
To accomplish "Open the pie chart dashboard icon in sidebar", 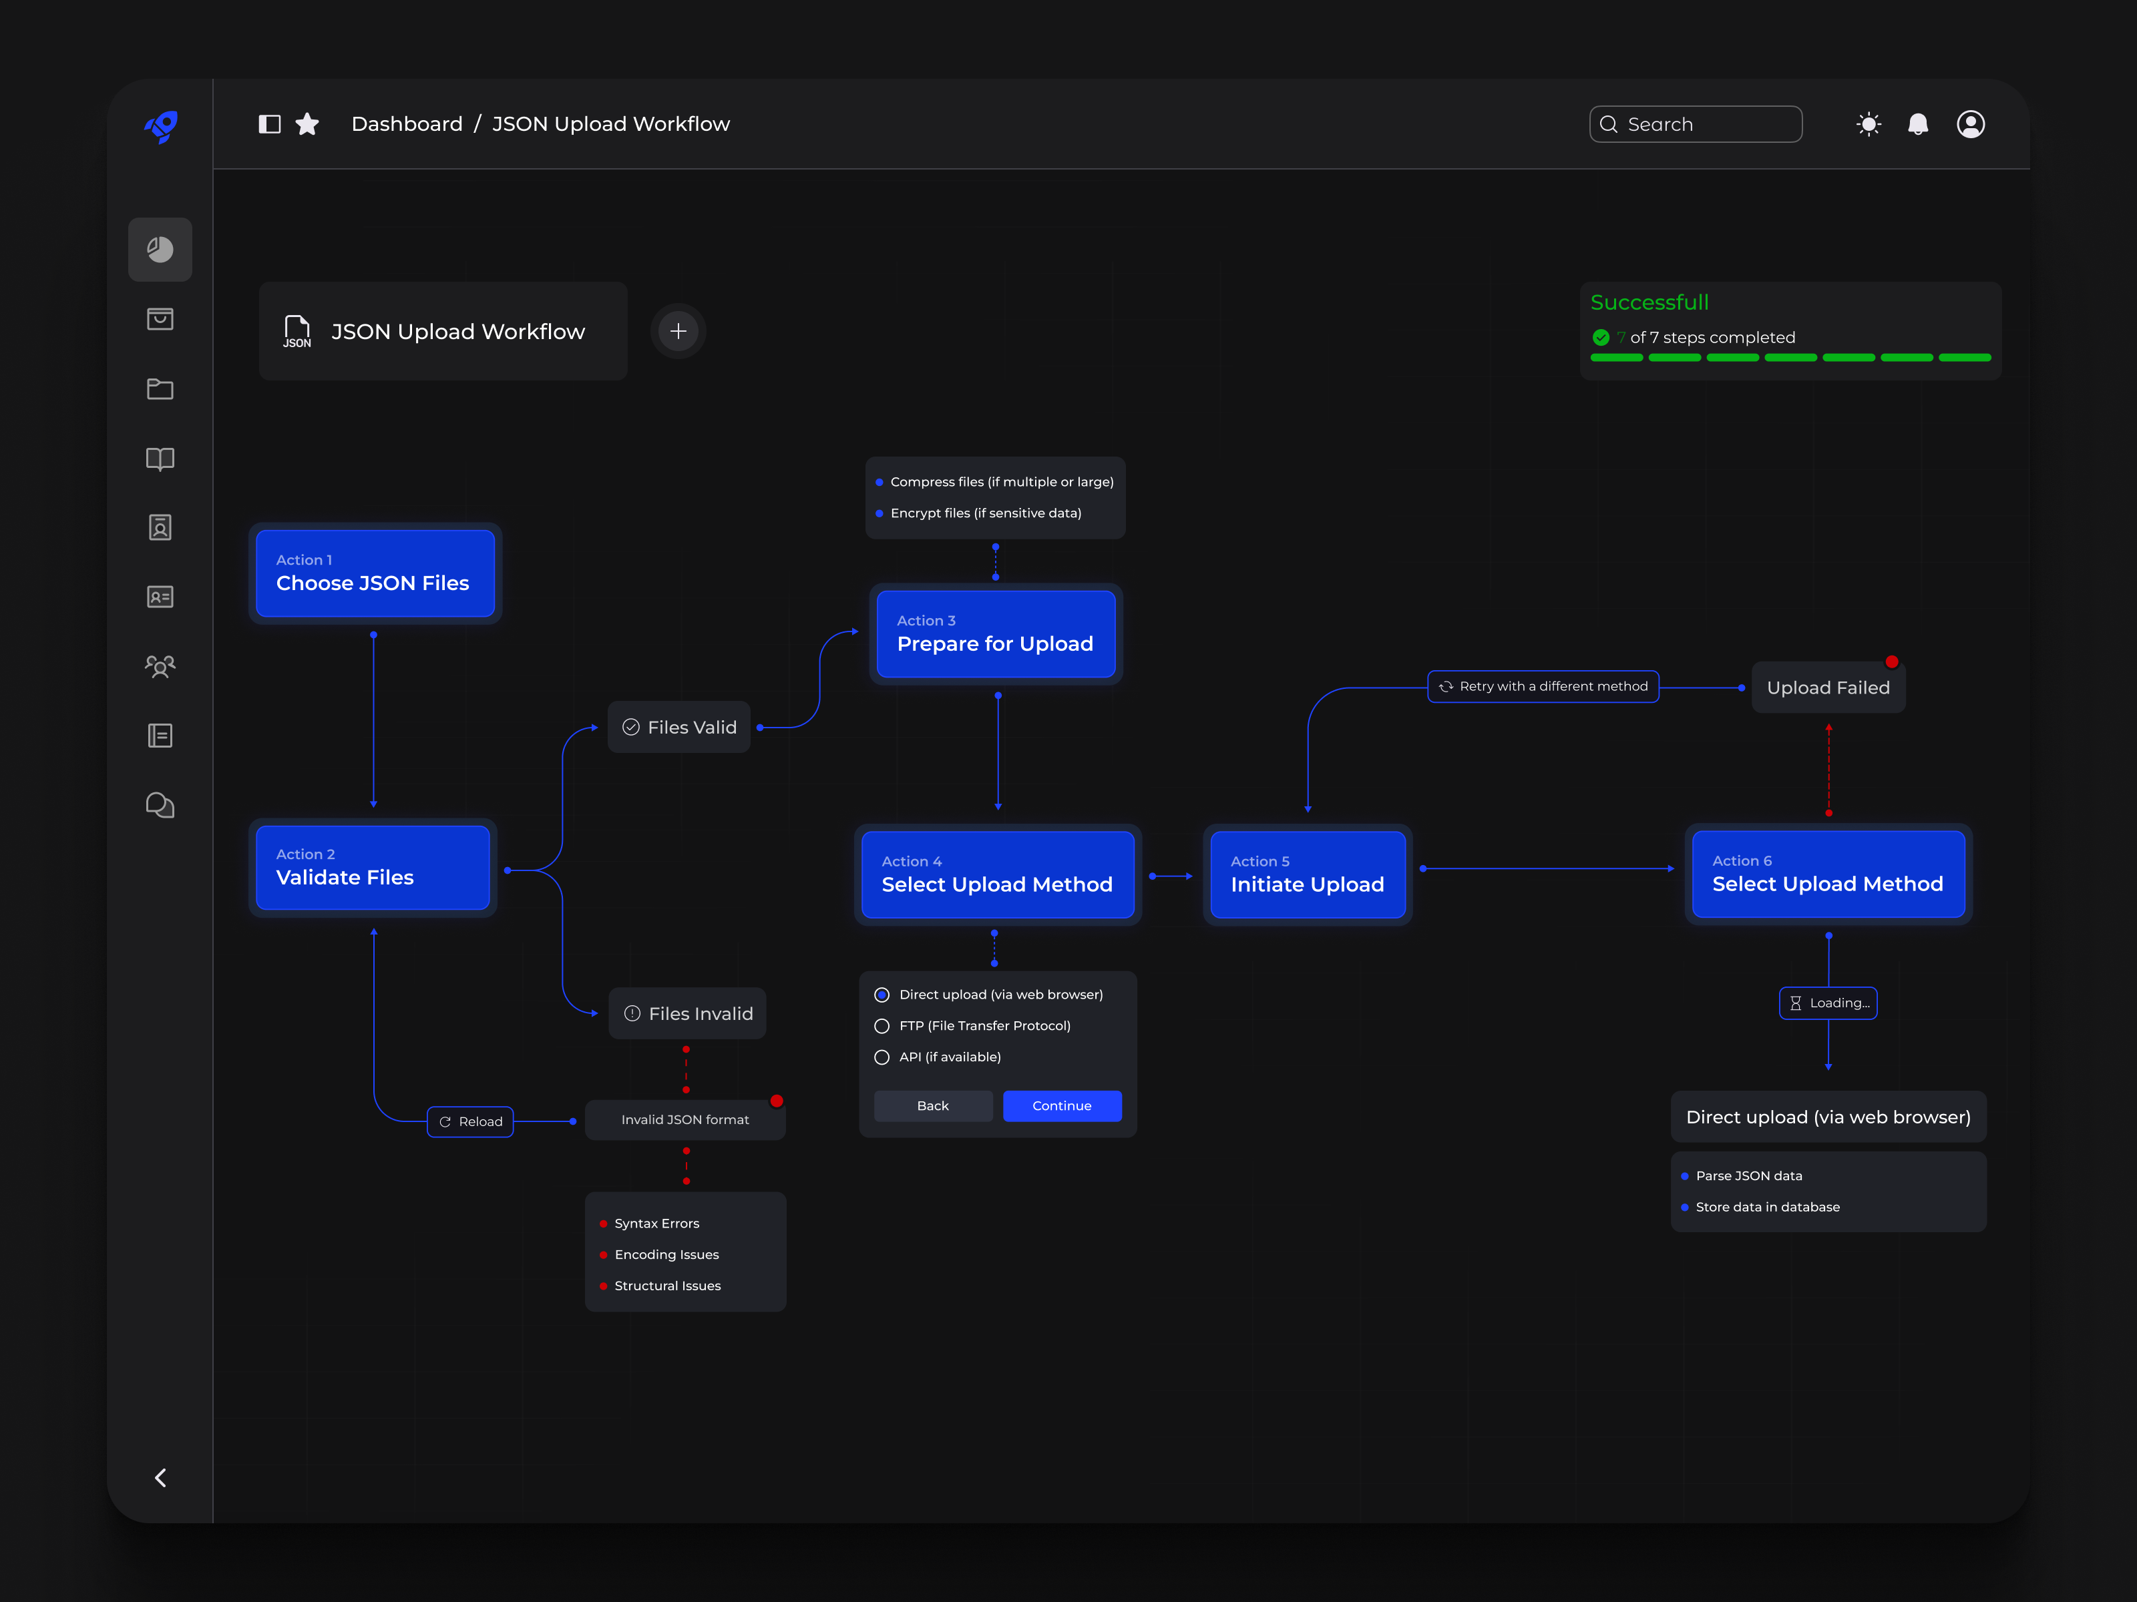I will pos(160,249).
